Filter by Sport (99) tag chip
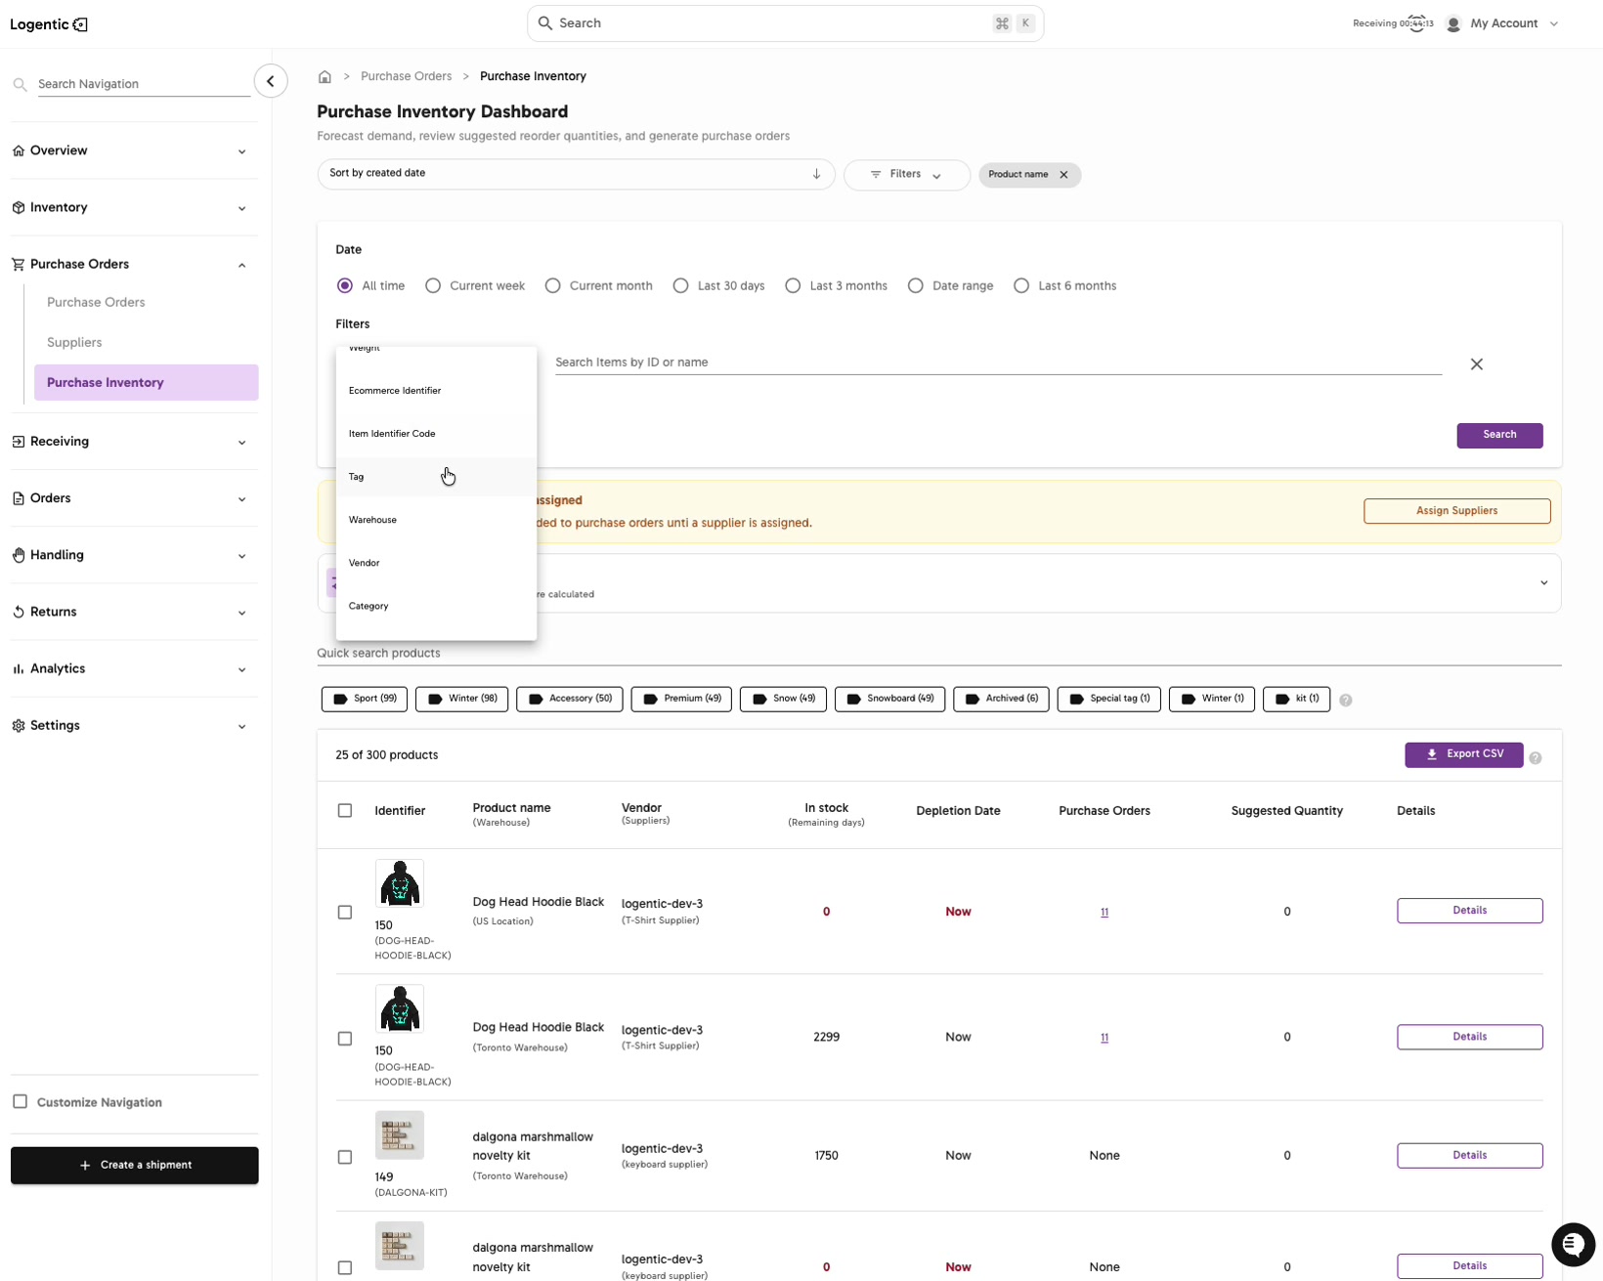1603x1281 pixels. click(365, 699)
